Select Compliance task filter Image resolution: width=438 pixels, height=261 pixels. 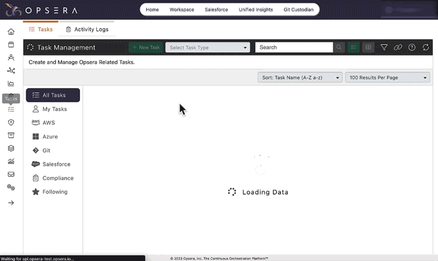click(53, 178)
